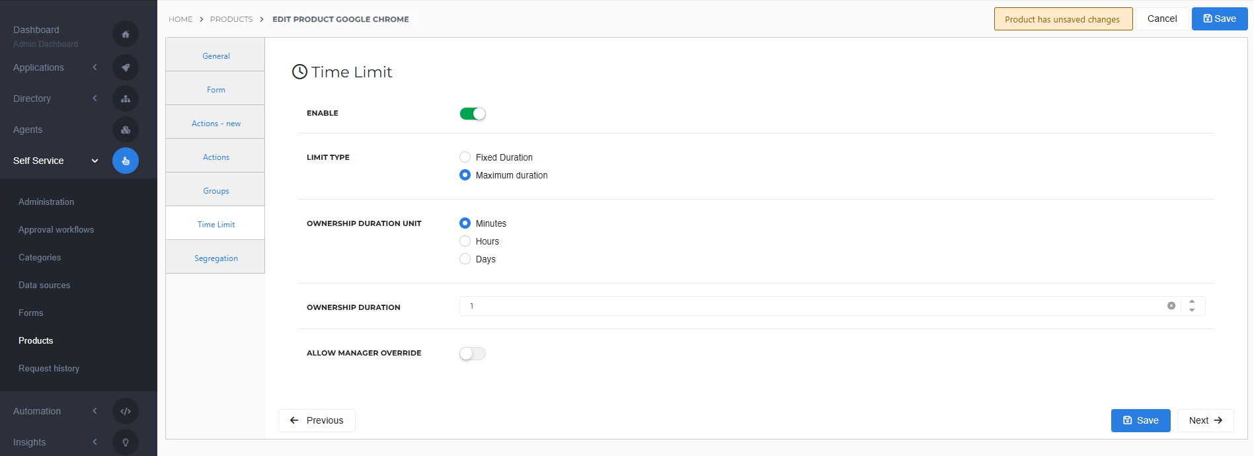
Task: Click the Insights lightbulb icon
Action: click(126, 442)
